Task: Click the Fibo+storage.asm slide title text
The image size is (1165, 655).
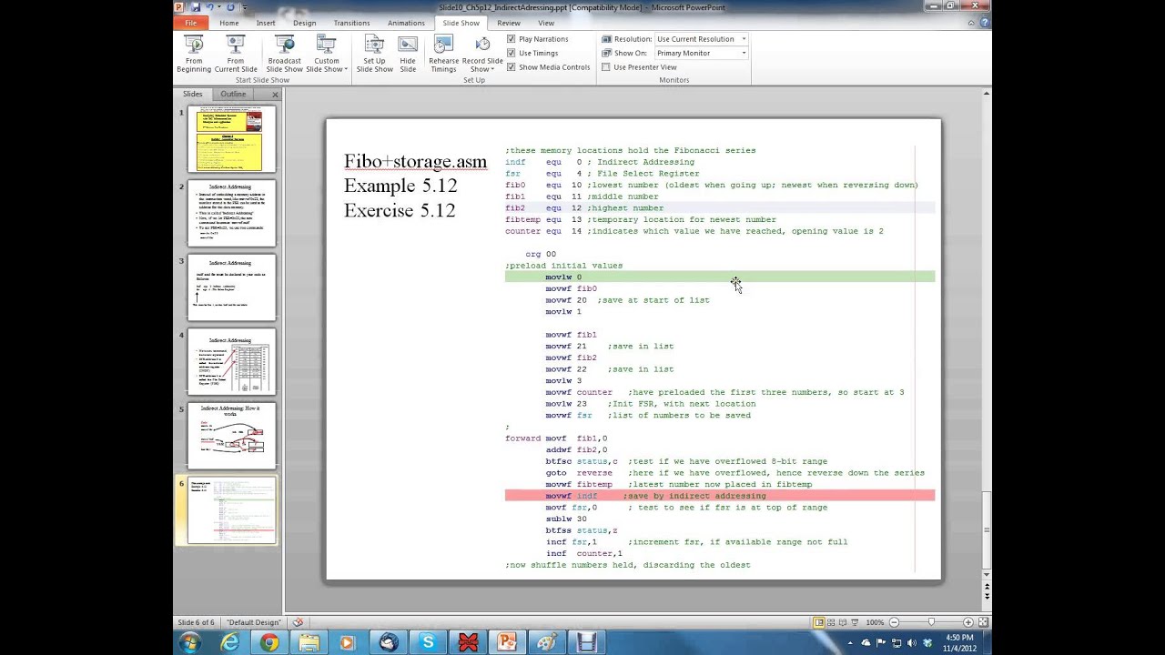Action: pyautogui.click(x=415, y=162)
